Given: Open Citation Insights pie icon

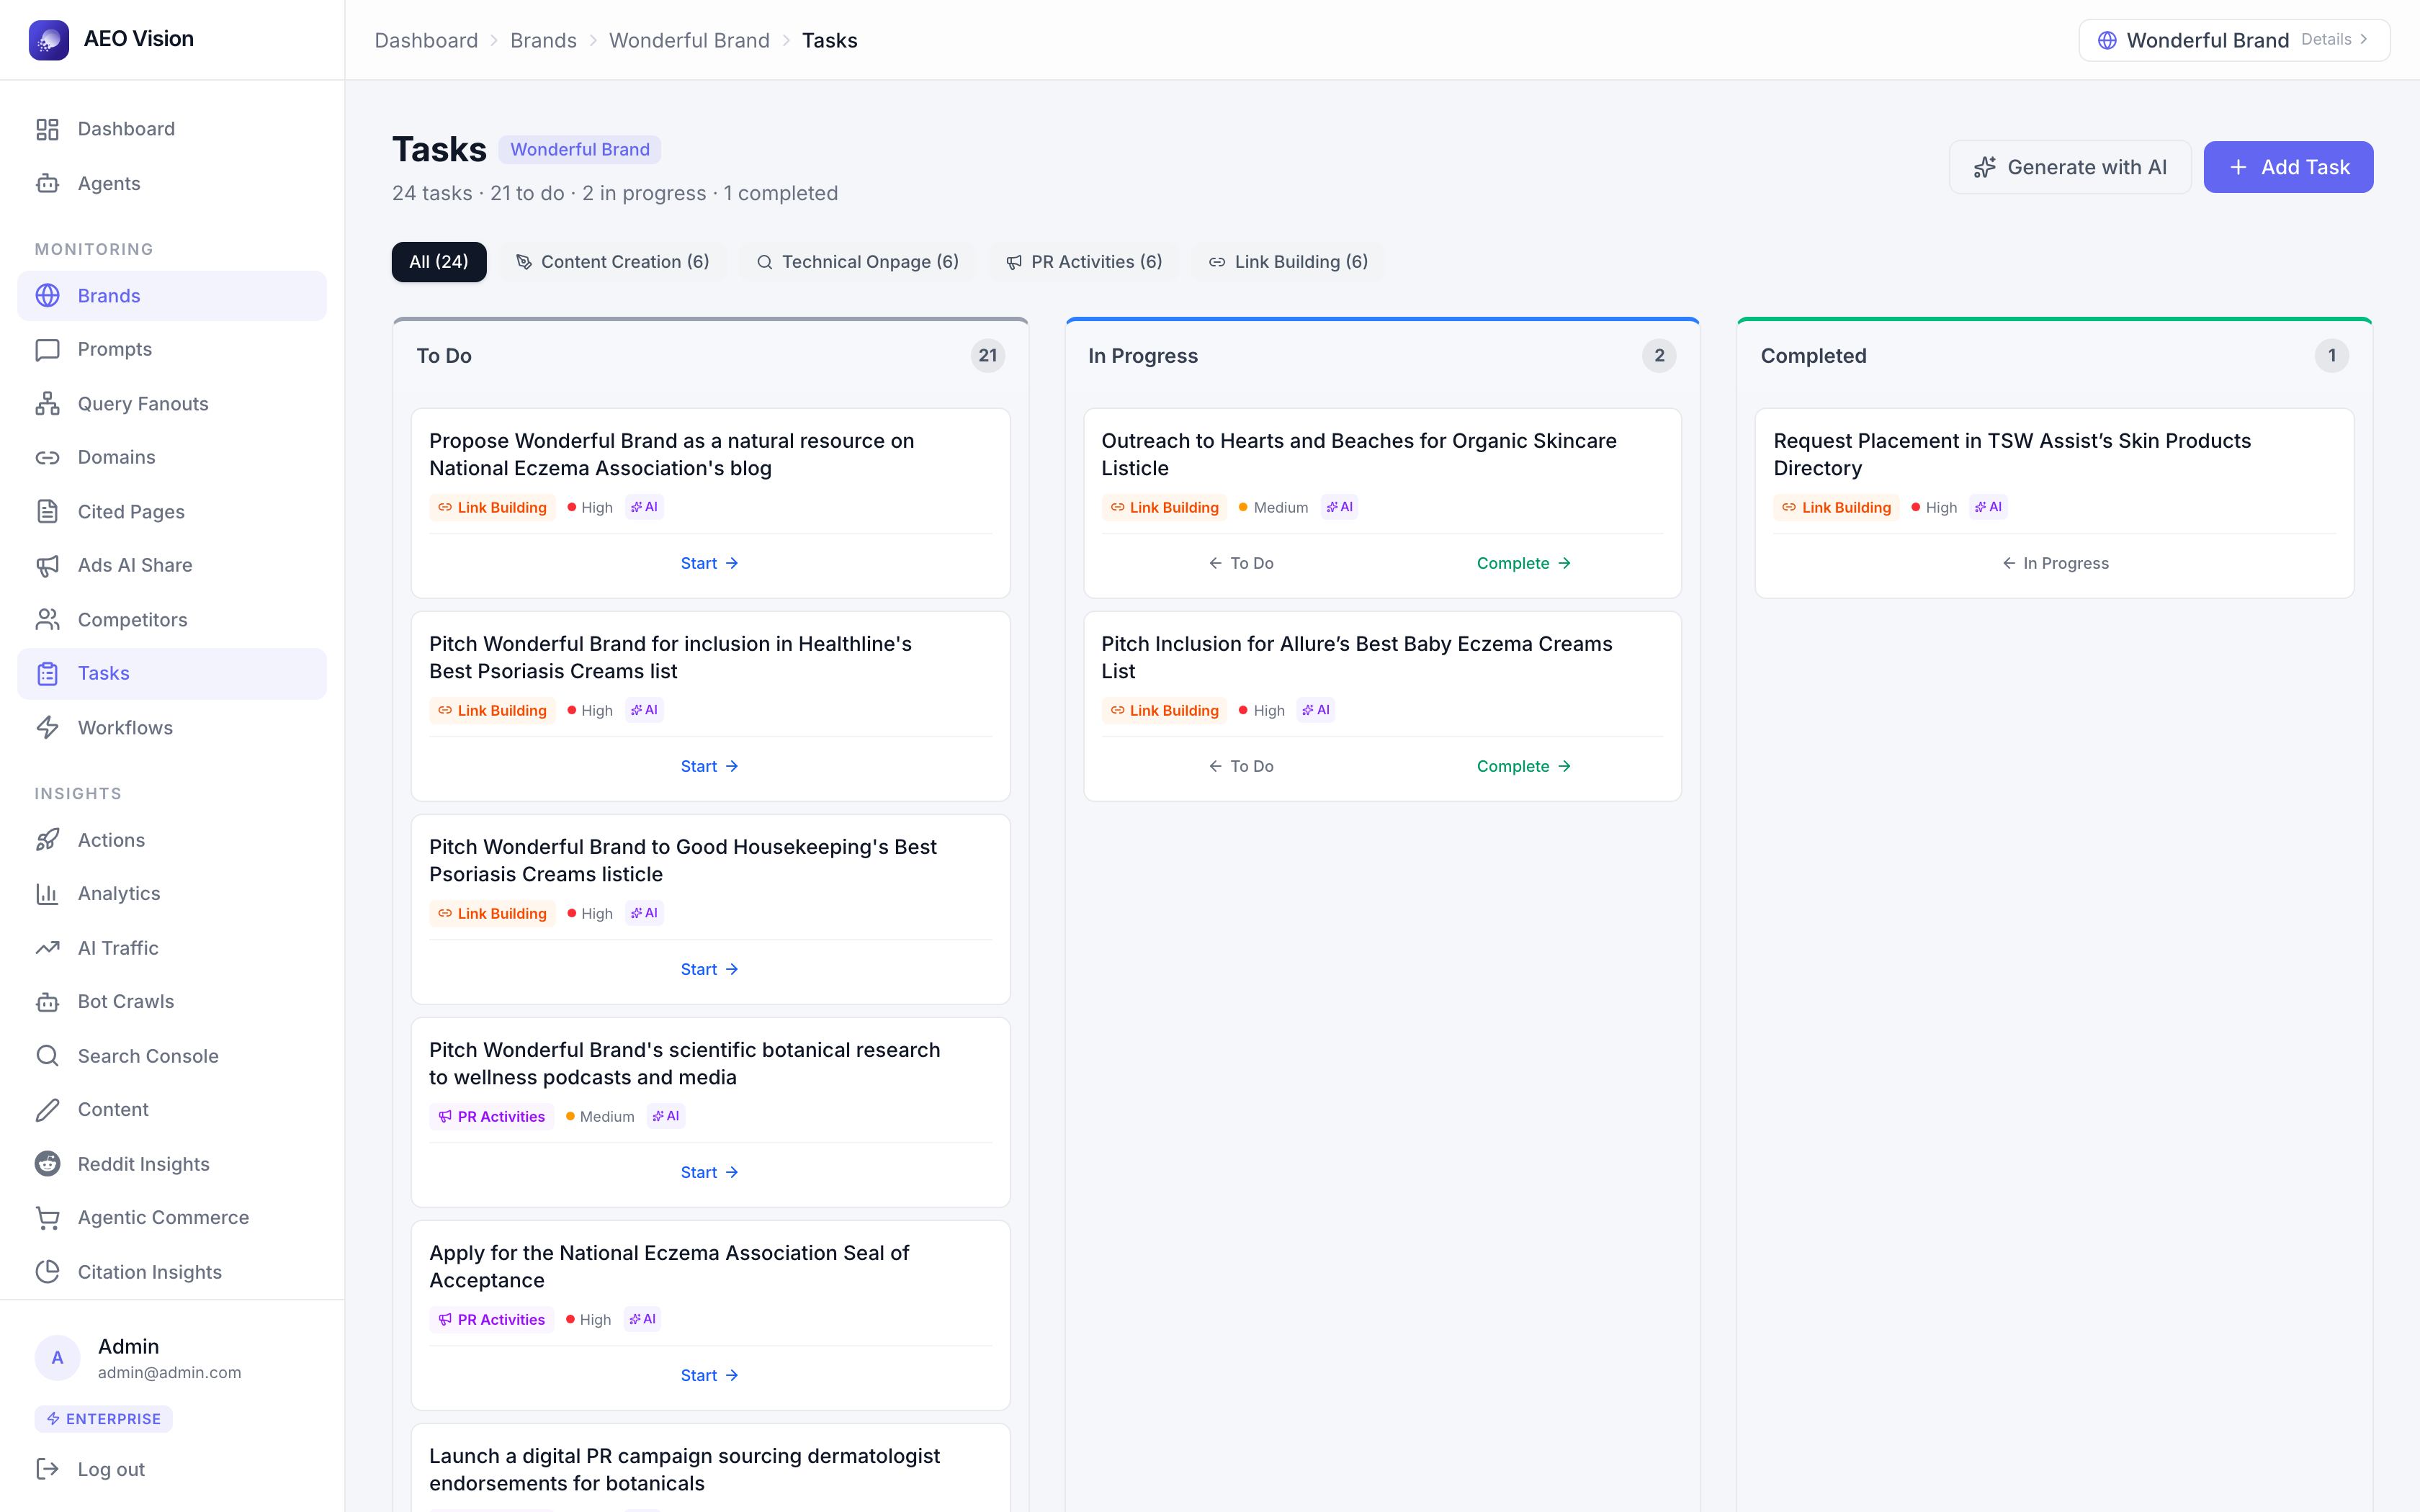Looking at the screenshot, I should click(x=47, y=1272).
